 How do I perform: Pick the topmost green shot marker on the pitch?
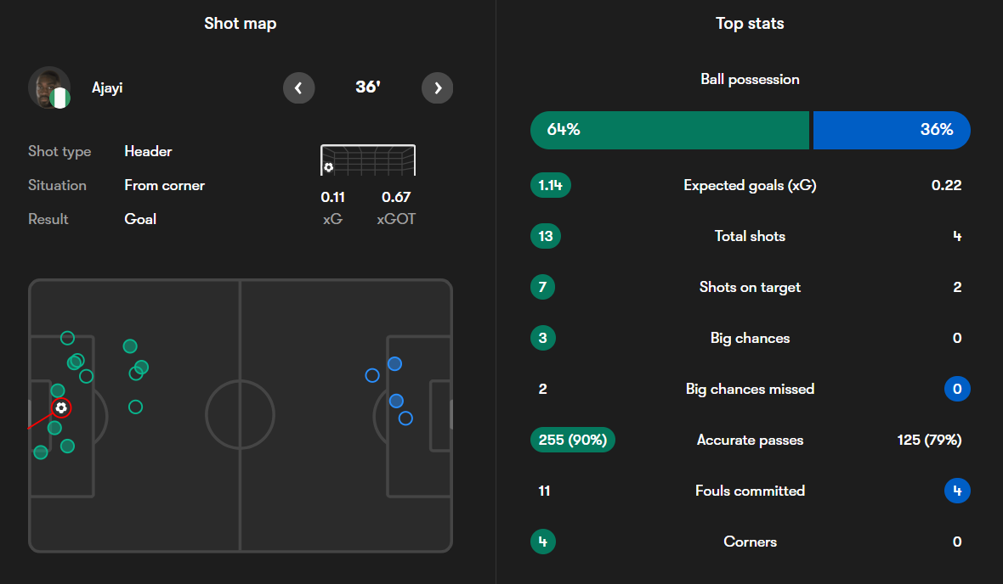67,338
